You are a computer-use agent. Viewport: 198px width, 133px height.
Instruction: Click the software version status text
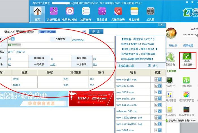coord(182,121)
